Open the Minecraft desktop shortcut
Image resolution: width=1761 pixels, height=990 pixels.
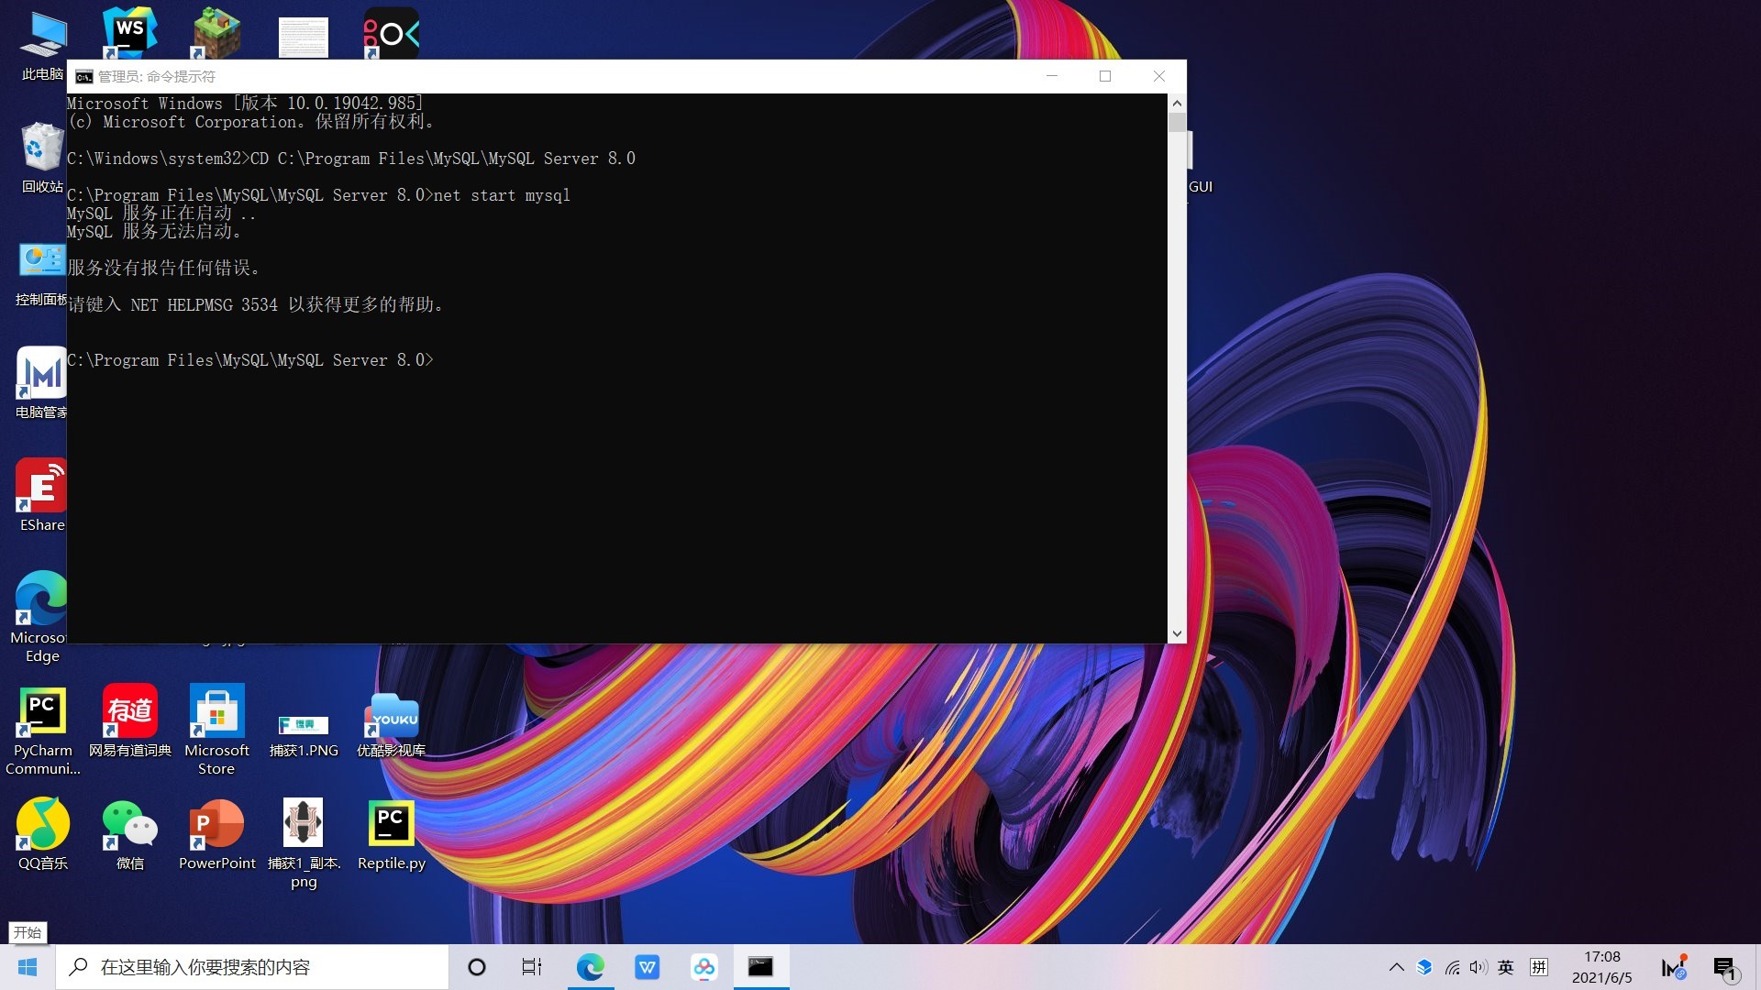tap(216, 33)
